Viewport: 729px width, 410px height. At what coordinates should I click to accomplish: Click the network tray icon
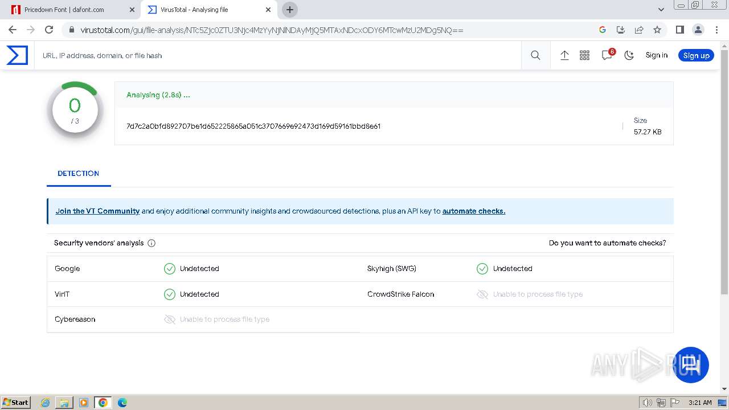tap(661, 403)
